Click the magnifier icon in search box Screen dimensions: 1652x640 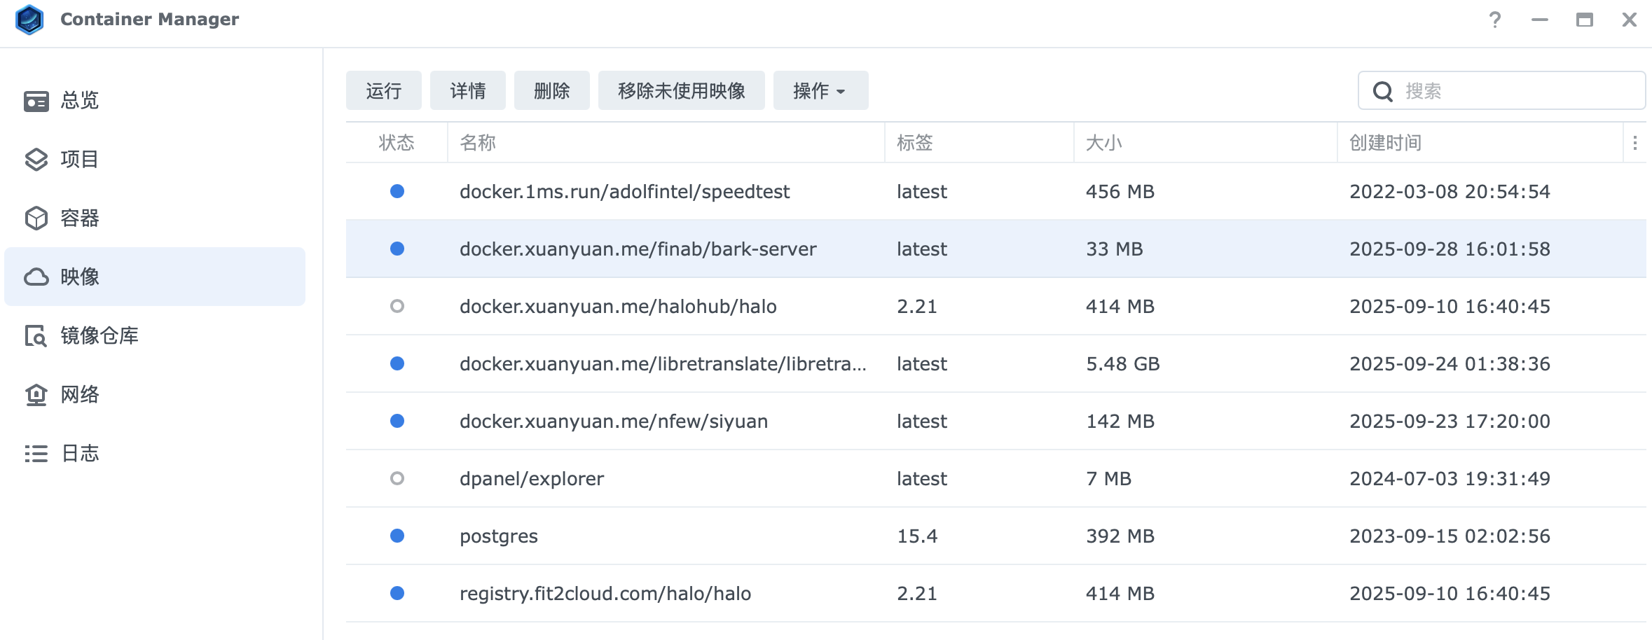[1382, 91]
